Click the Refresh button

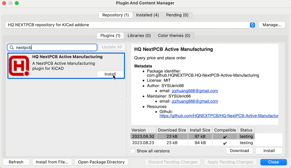pyautogui.click(x=16, y=162)
